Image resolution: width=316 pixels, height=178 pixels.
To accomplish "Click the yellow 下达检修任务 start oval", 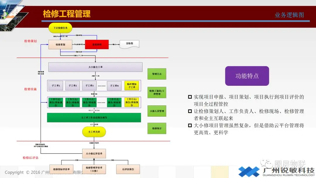I will 61,28.
